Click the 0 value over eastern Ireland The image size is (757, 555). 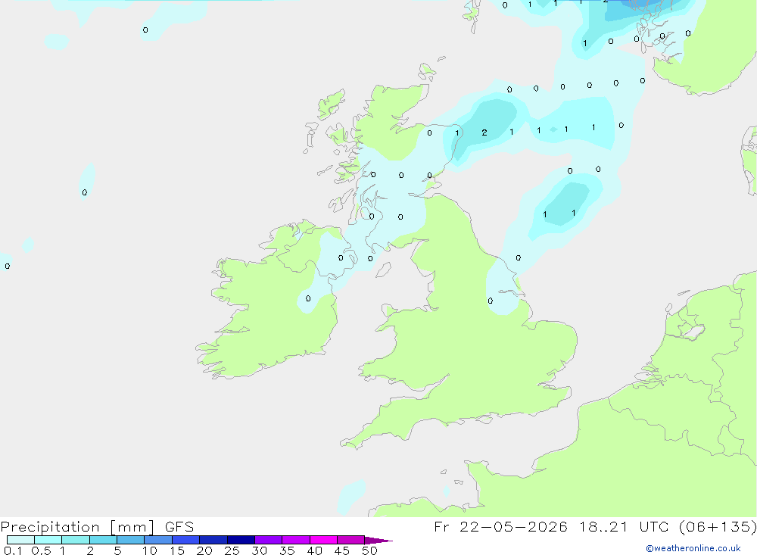point(308,298)
